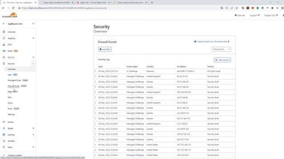Viewport: 284px width, 159px height.
Task: Expand the Speed submenu arrow
Action: (x=33, y=128)
